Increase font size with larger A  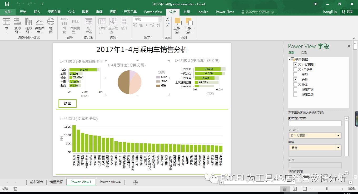(x=168, y=20)
